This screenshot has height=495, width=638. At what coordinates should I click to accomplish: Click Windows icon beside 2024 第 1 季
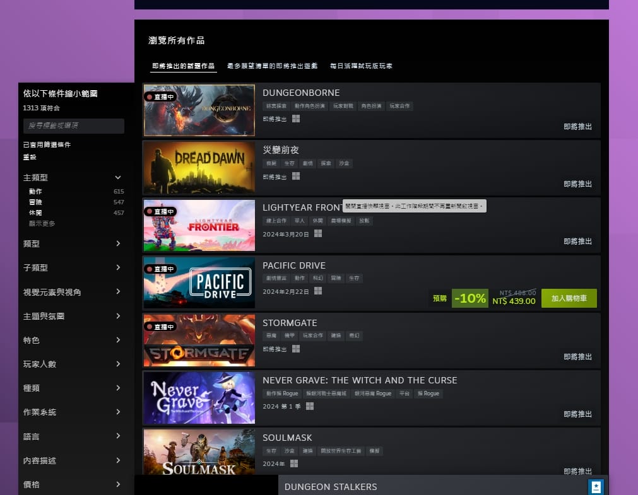coord(310,406)
